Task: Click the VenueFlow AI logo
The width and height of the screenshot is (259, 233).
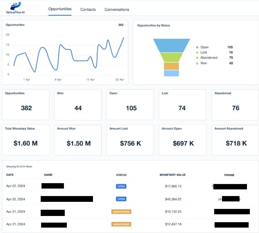Action: tap(15, 7)
